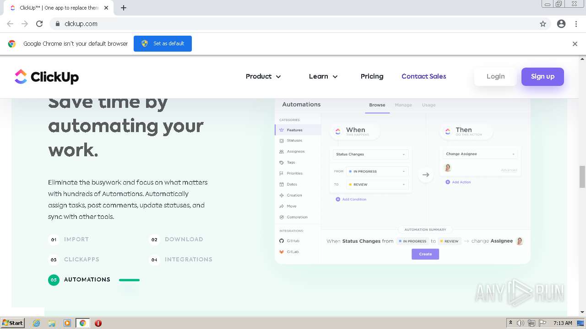Screen dimensions: 586x329
Task: Click Add Condition plus icon
Action: [x=338, y=199]
